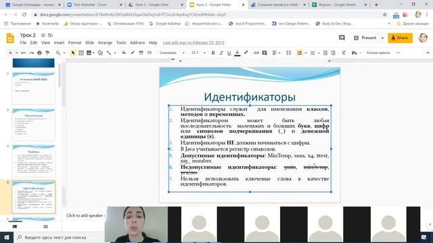The width and height of the screenshot is (433, 243).
Task: Open the Windows Start menu
Action: coord(7,237)
